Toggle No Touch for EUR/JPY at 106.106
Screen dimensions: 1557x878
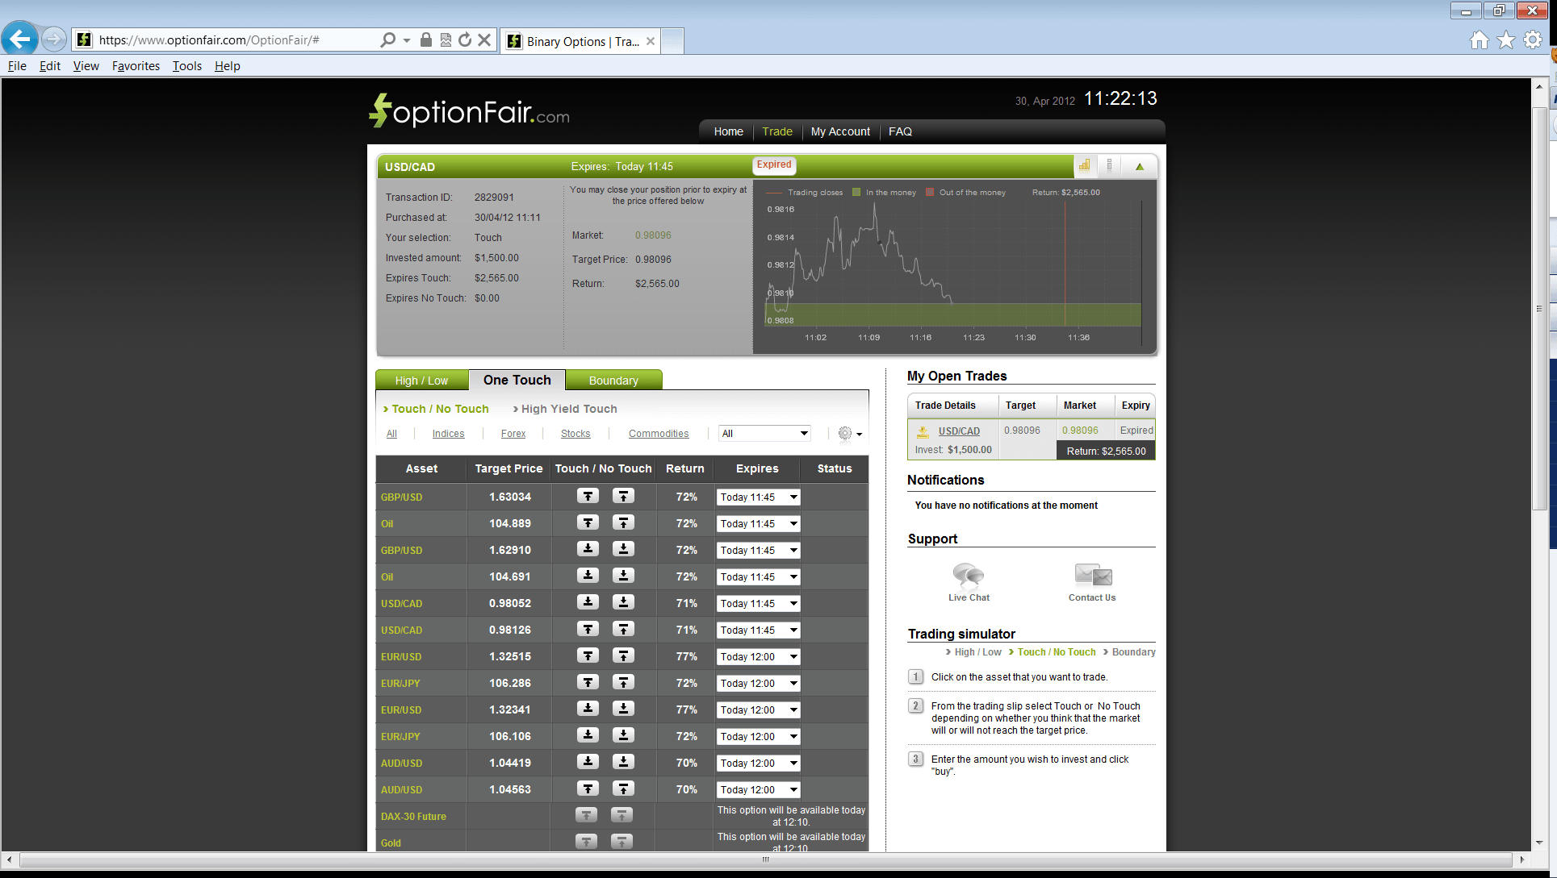coord(623,735)
